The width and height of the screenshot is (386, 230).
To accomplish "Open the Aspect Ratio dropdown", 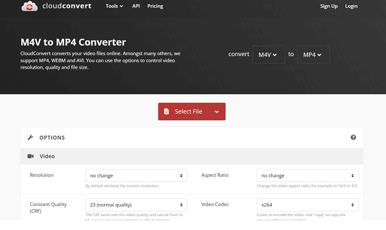I will pyautogui.click(x=307, y=176).
